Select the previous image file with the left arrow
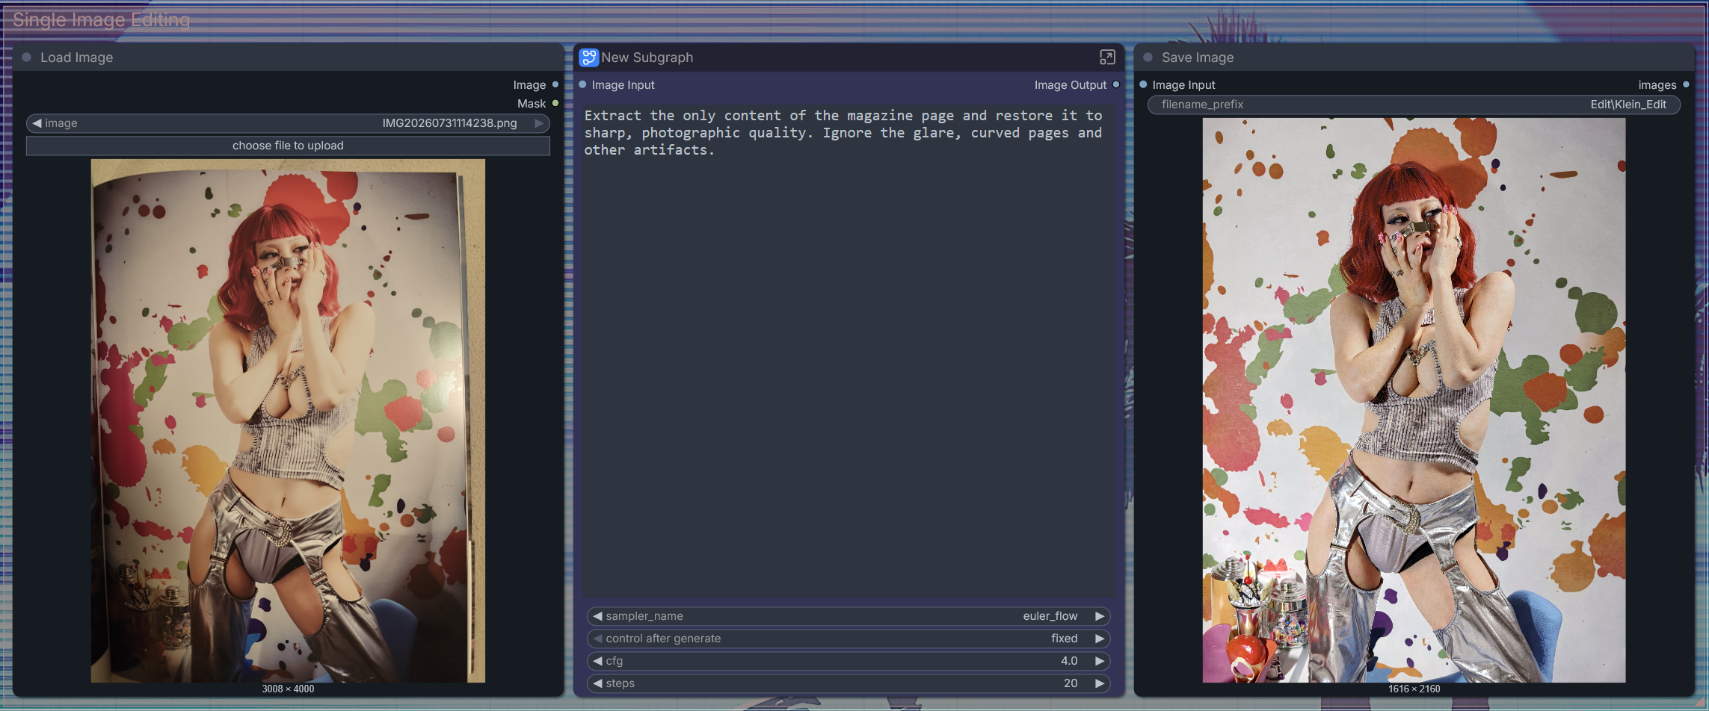This screenshot has height=711, width=1709. click(36, 123)
